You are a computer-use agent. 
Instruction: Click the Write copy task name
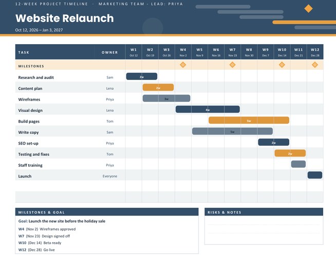(x=28, y=132)
